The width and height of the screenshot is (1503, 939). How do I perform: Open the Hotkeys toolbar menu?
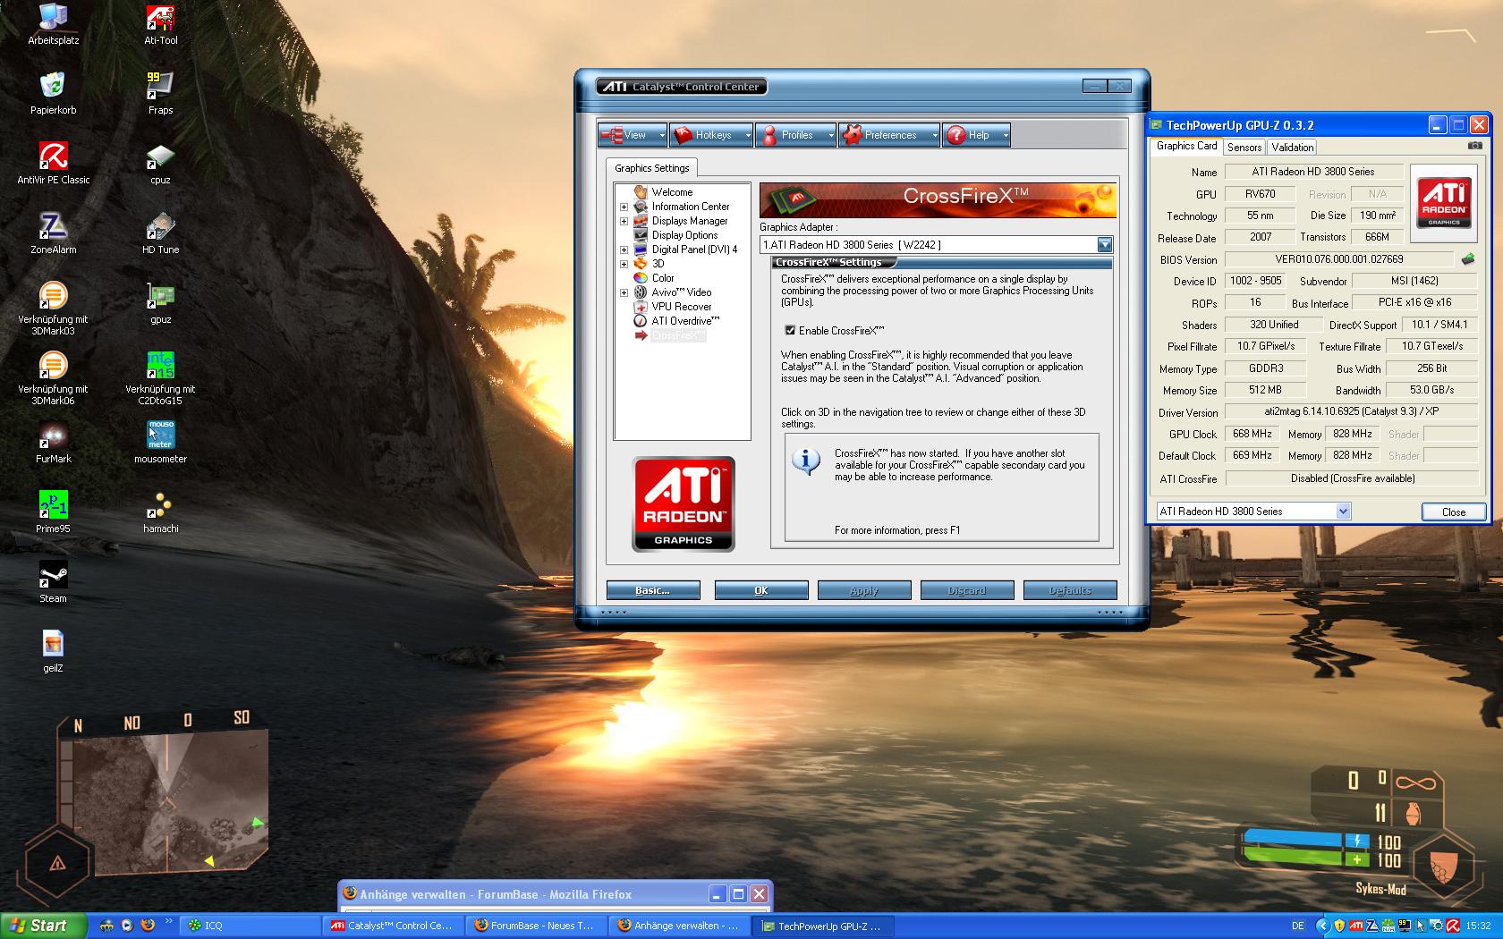point(711,136)
